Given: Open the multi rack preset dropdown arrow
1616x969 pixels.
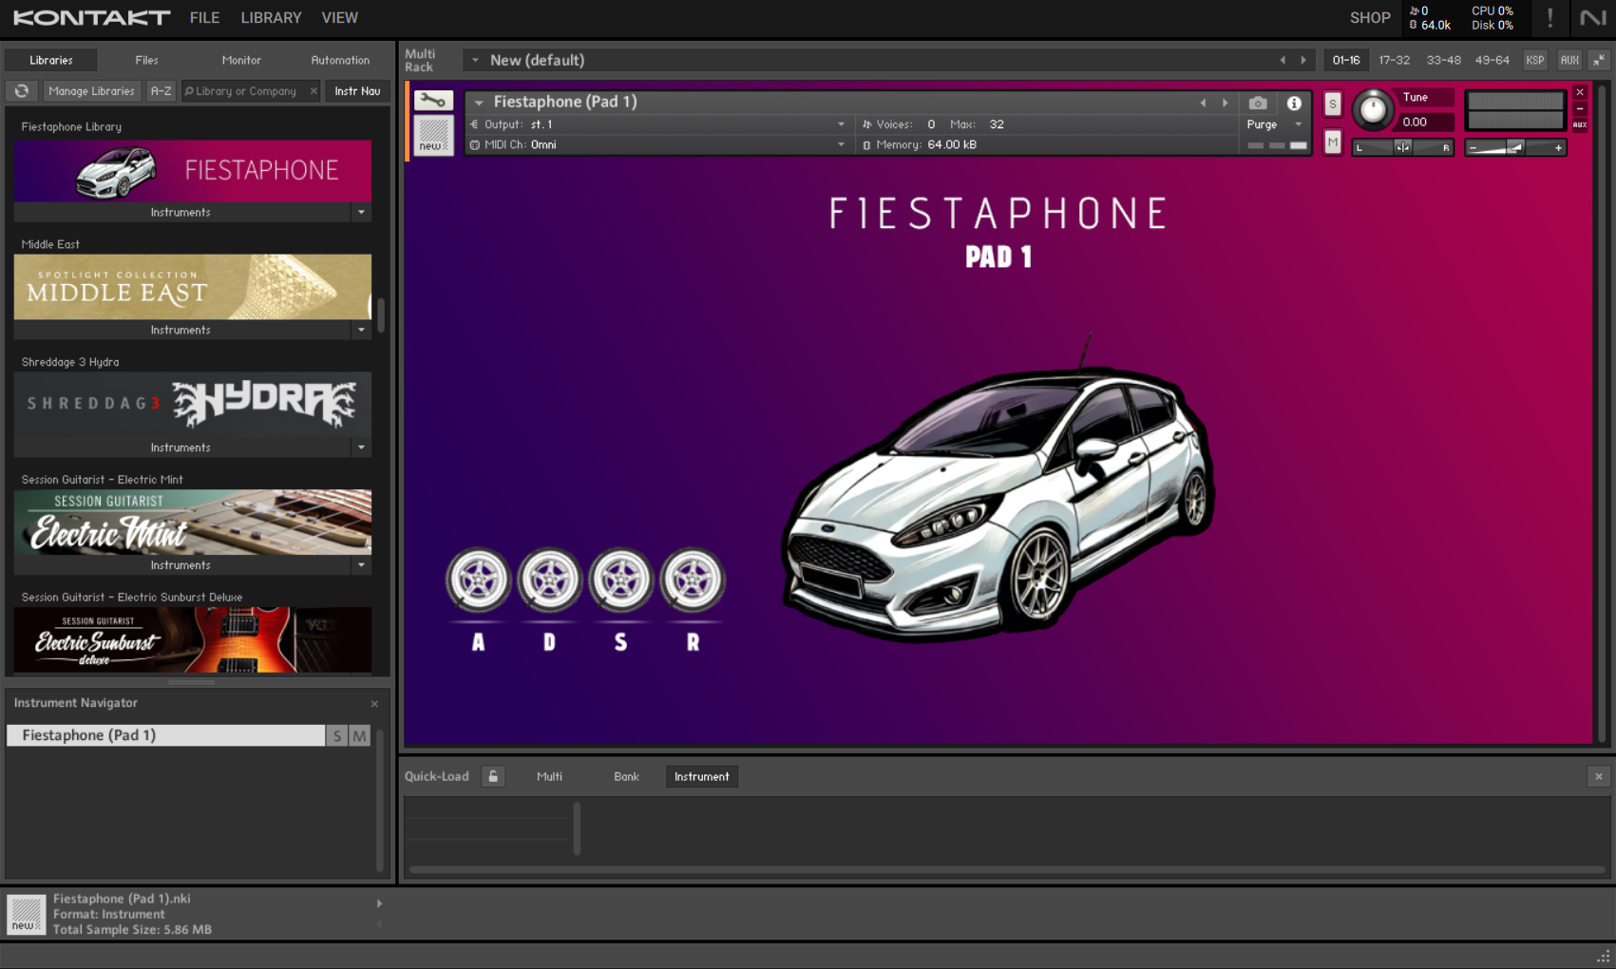Looking at the screenshot, I should tap(475, 60).
